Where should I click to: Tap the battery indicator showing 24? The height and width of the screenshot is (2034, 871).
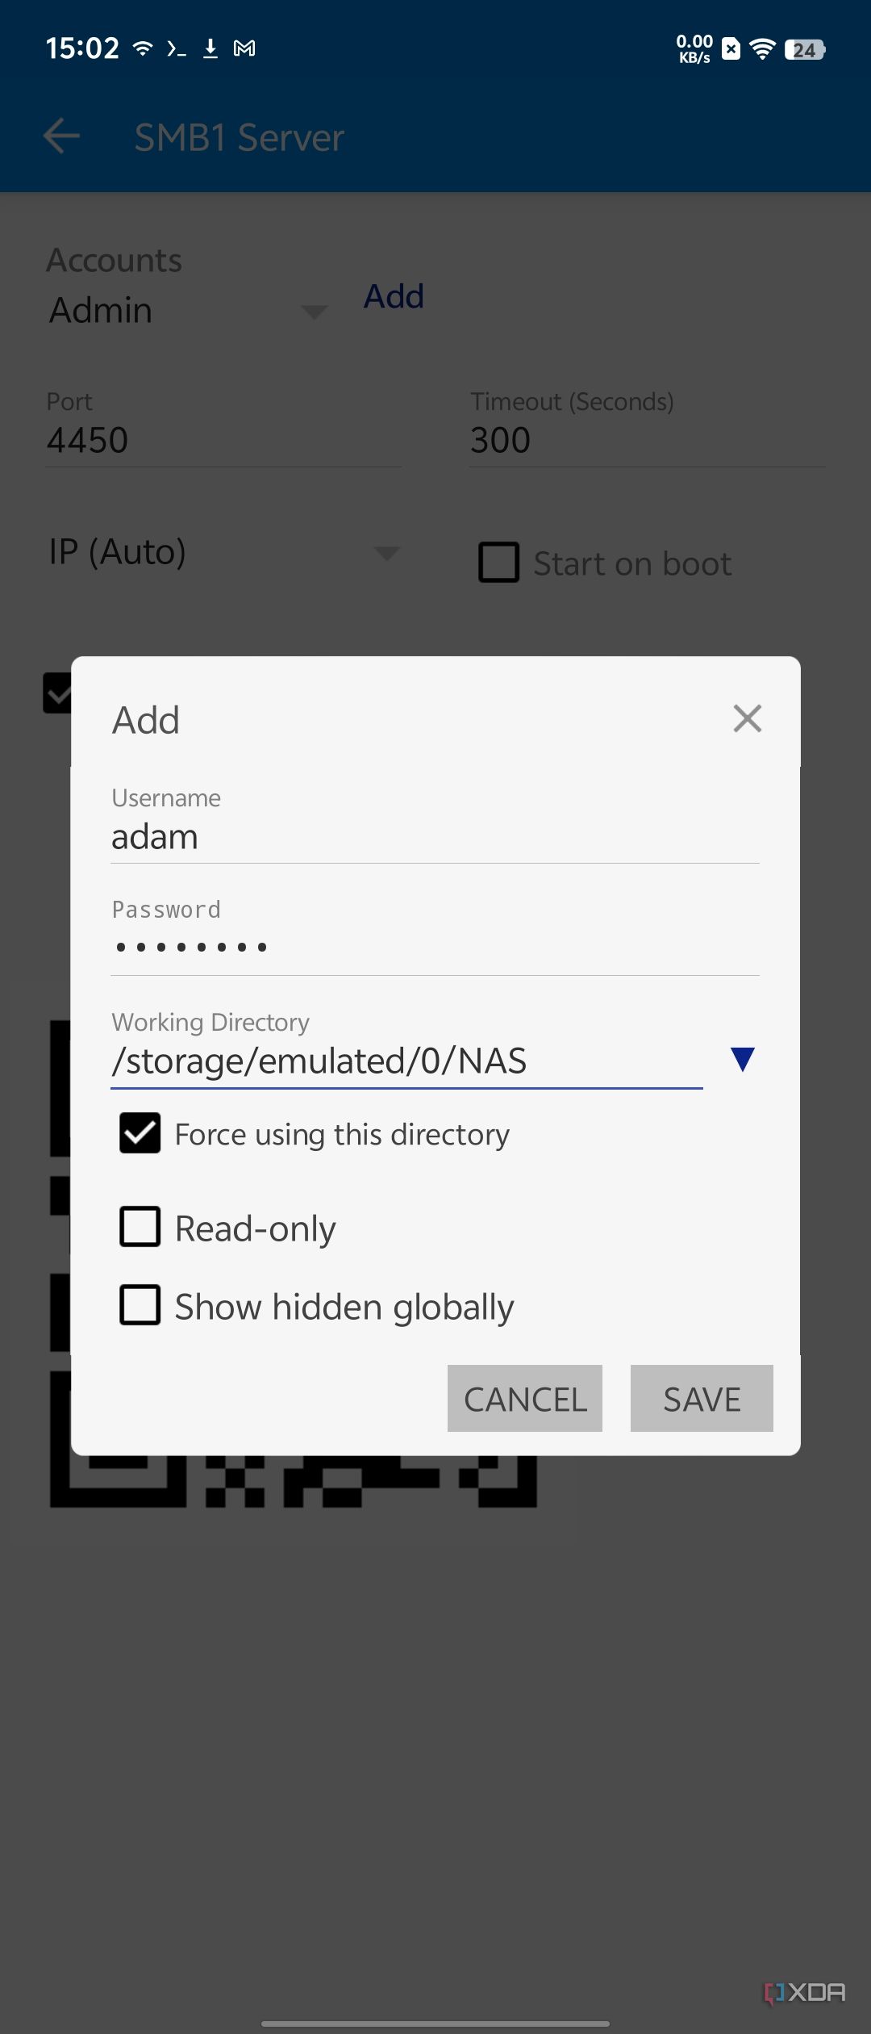pyautogui.click(x=805, y=49)
